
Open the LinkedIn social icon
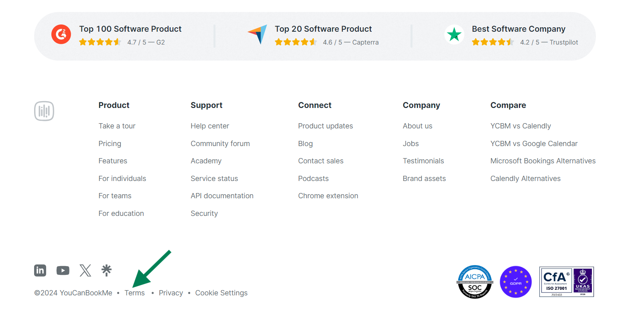pyautogui.click(x=40, y=270)
